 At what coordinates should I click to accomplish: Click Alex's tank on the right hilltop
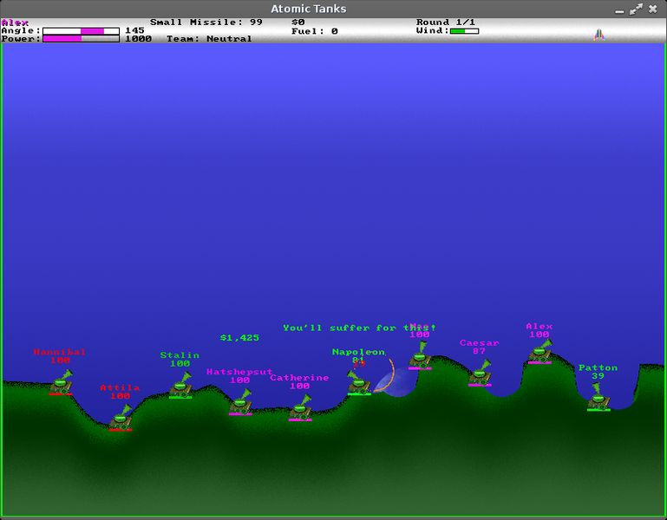[x=540, y=351]
